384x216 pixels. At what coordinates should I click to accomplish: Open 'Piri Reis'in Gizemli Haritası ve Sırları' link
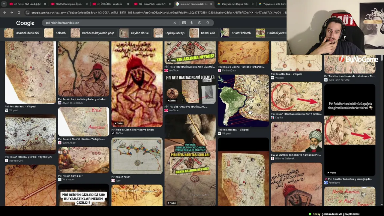(x=133, y=130)
